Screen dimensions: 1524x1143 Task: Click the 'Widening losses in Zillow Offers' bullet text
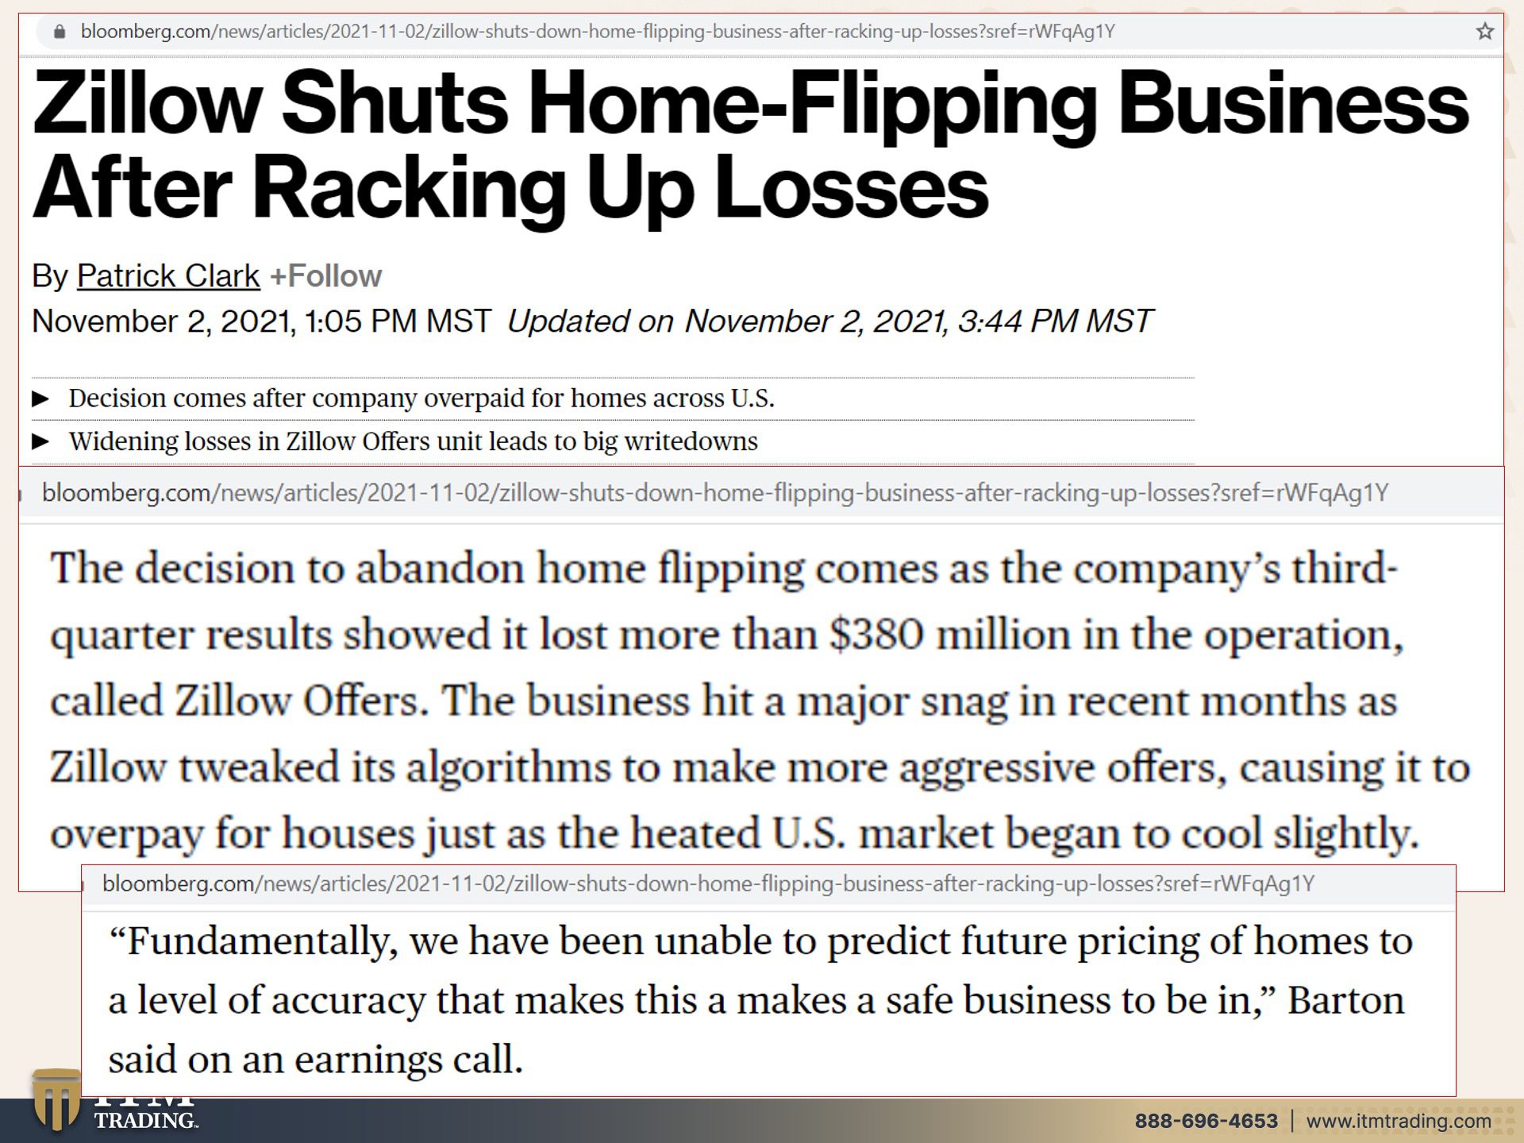[414, 441]
